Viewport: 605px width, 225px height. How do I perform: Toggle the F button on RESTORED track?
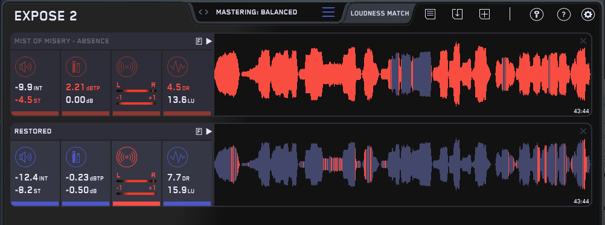199,132
